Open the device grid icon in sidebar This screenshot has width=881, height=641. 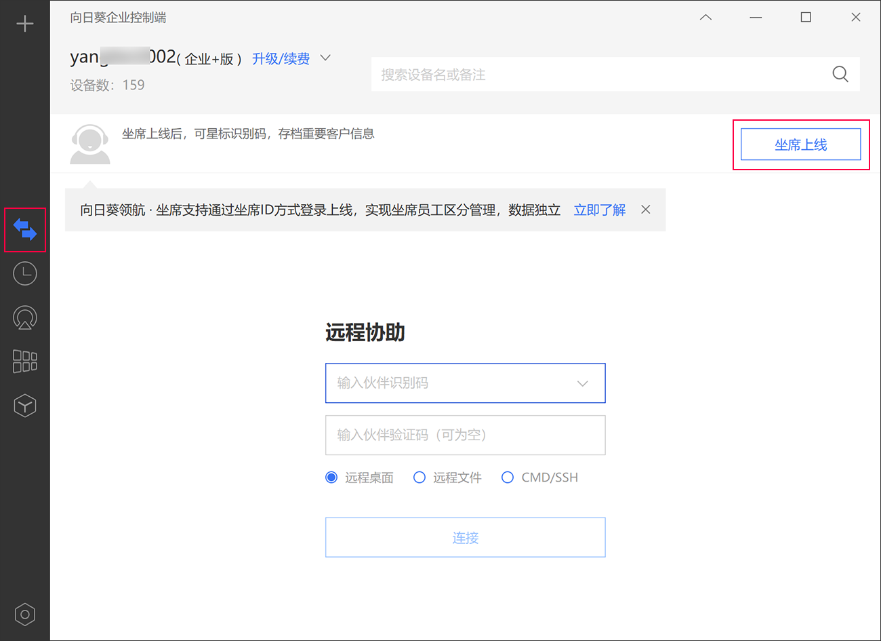click(25, 362)
